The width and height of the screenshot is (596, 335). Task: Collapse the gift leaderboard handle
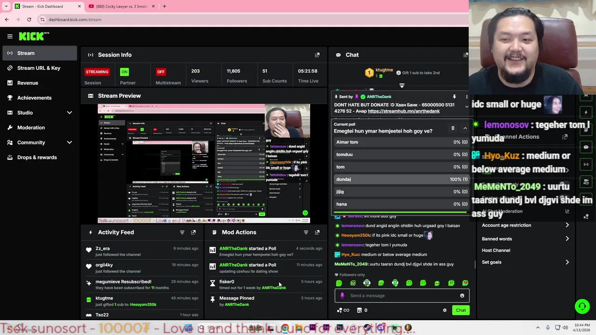coord(402,86)
